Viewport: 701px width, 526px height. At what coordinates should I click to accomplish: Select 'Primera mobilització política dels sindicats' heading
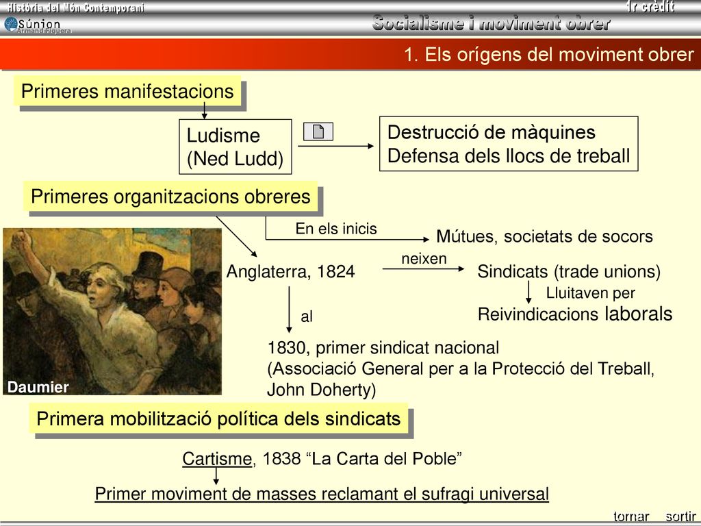point(218,418)
